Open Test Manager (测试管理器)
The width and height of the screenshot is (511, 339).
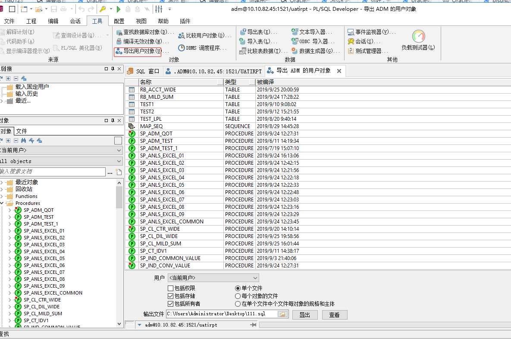(367, 51)
